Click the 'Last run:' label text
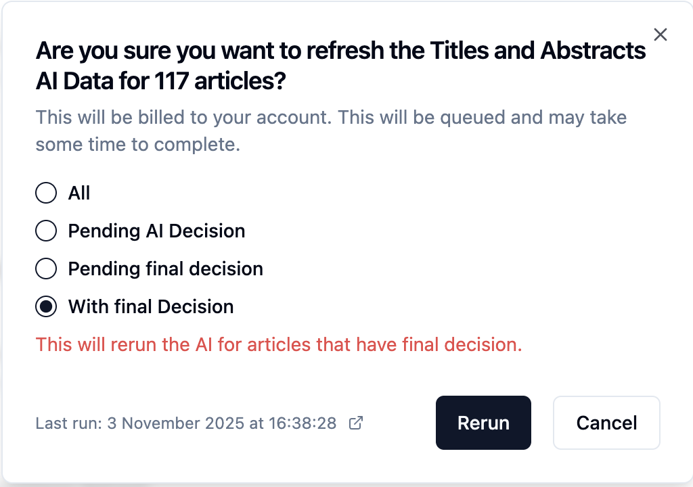The width and height of the screenshot is (693, 487). 68,423
